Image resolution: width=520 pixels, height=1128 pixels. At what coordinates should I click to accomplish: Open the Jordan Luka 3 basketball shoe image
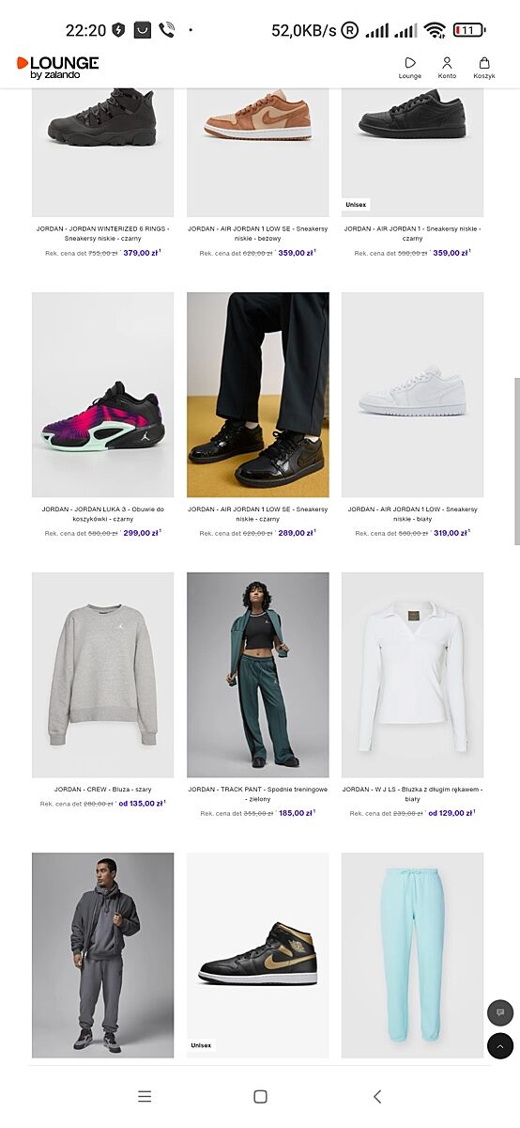pyautogui.click(x=103, y=395)
